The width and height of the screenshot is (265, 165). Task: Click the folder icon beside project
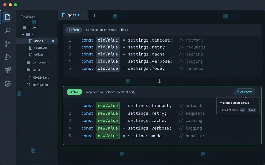tap(25, 27)
